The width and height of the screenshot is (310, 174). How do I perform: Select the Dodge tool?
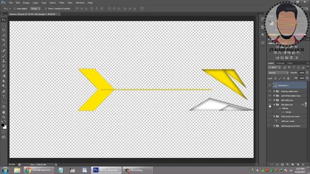3,86
